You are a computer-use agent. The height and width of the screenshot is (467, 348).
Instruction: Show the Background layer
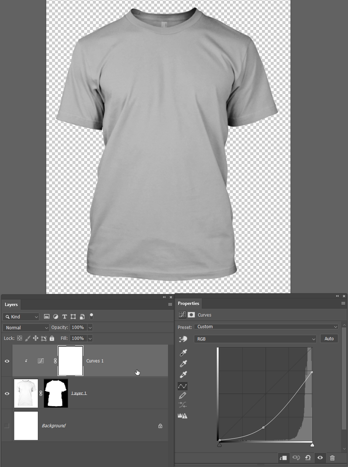[7, 426]
